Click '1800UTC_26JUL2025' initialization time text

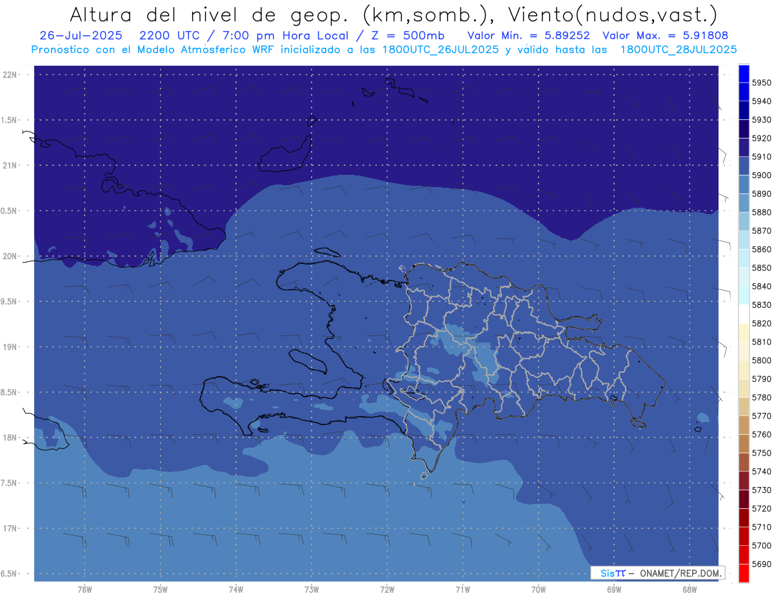coord(437,50)
